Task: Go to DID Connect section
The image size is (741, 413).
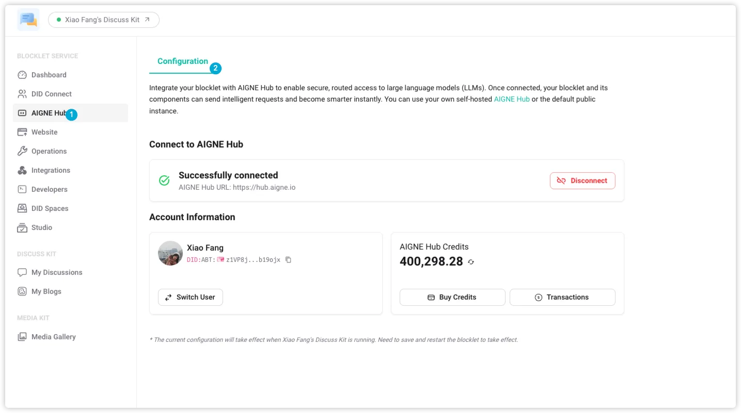Action: point(70,94)
